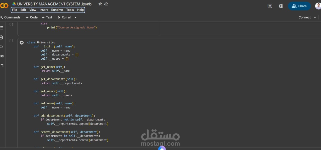Screen dimensions: 321x150
Task: Open the Tools menu
Action: tap(70, 10)
